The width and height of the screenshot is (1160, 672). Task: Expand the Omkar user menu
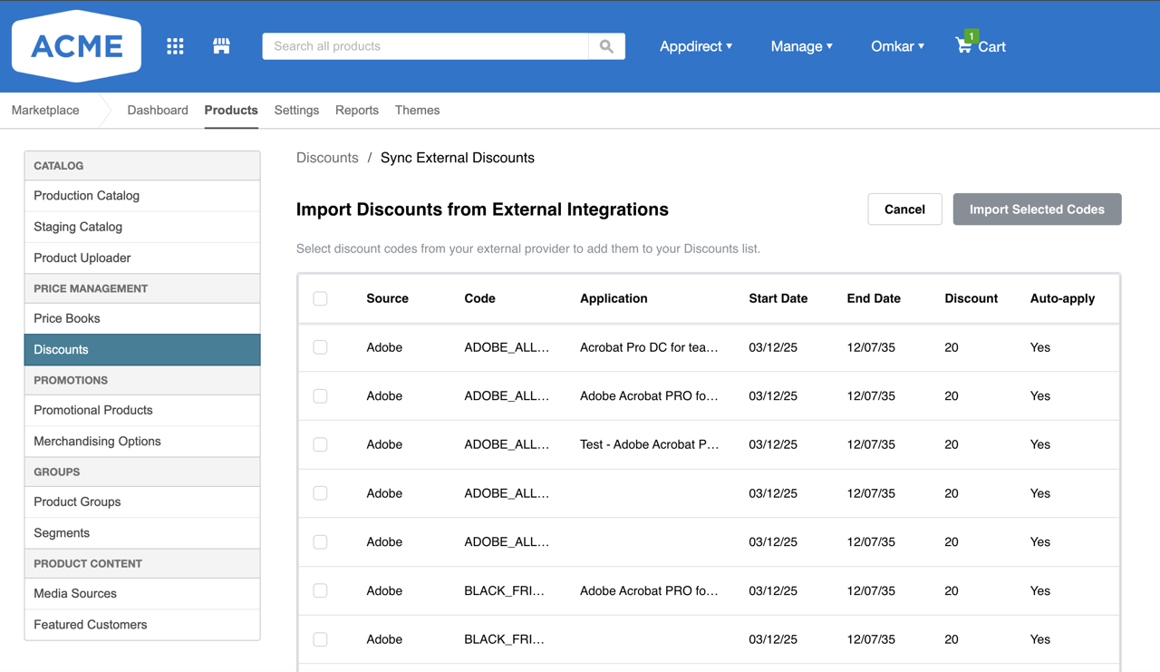897,46
